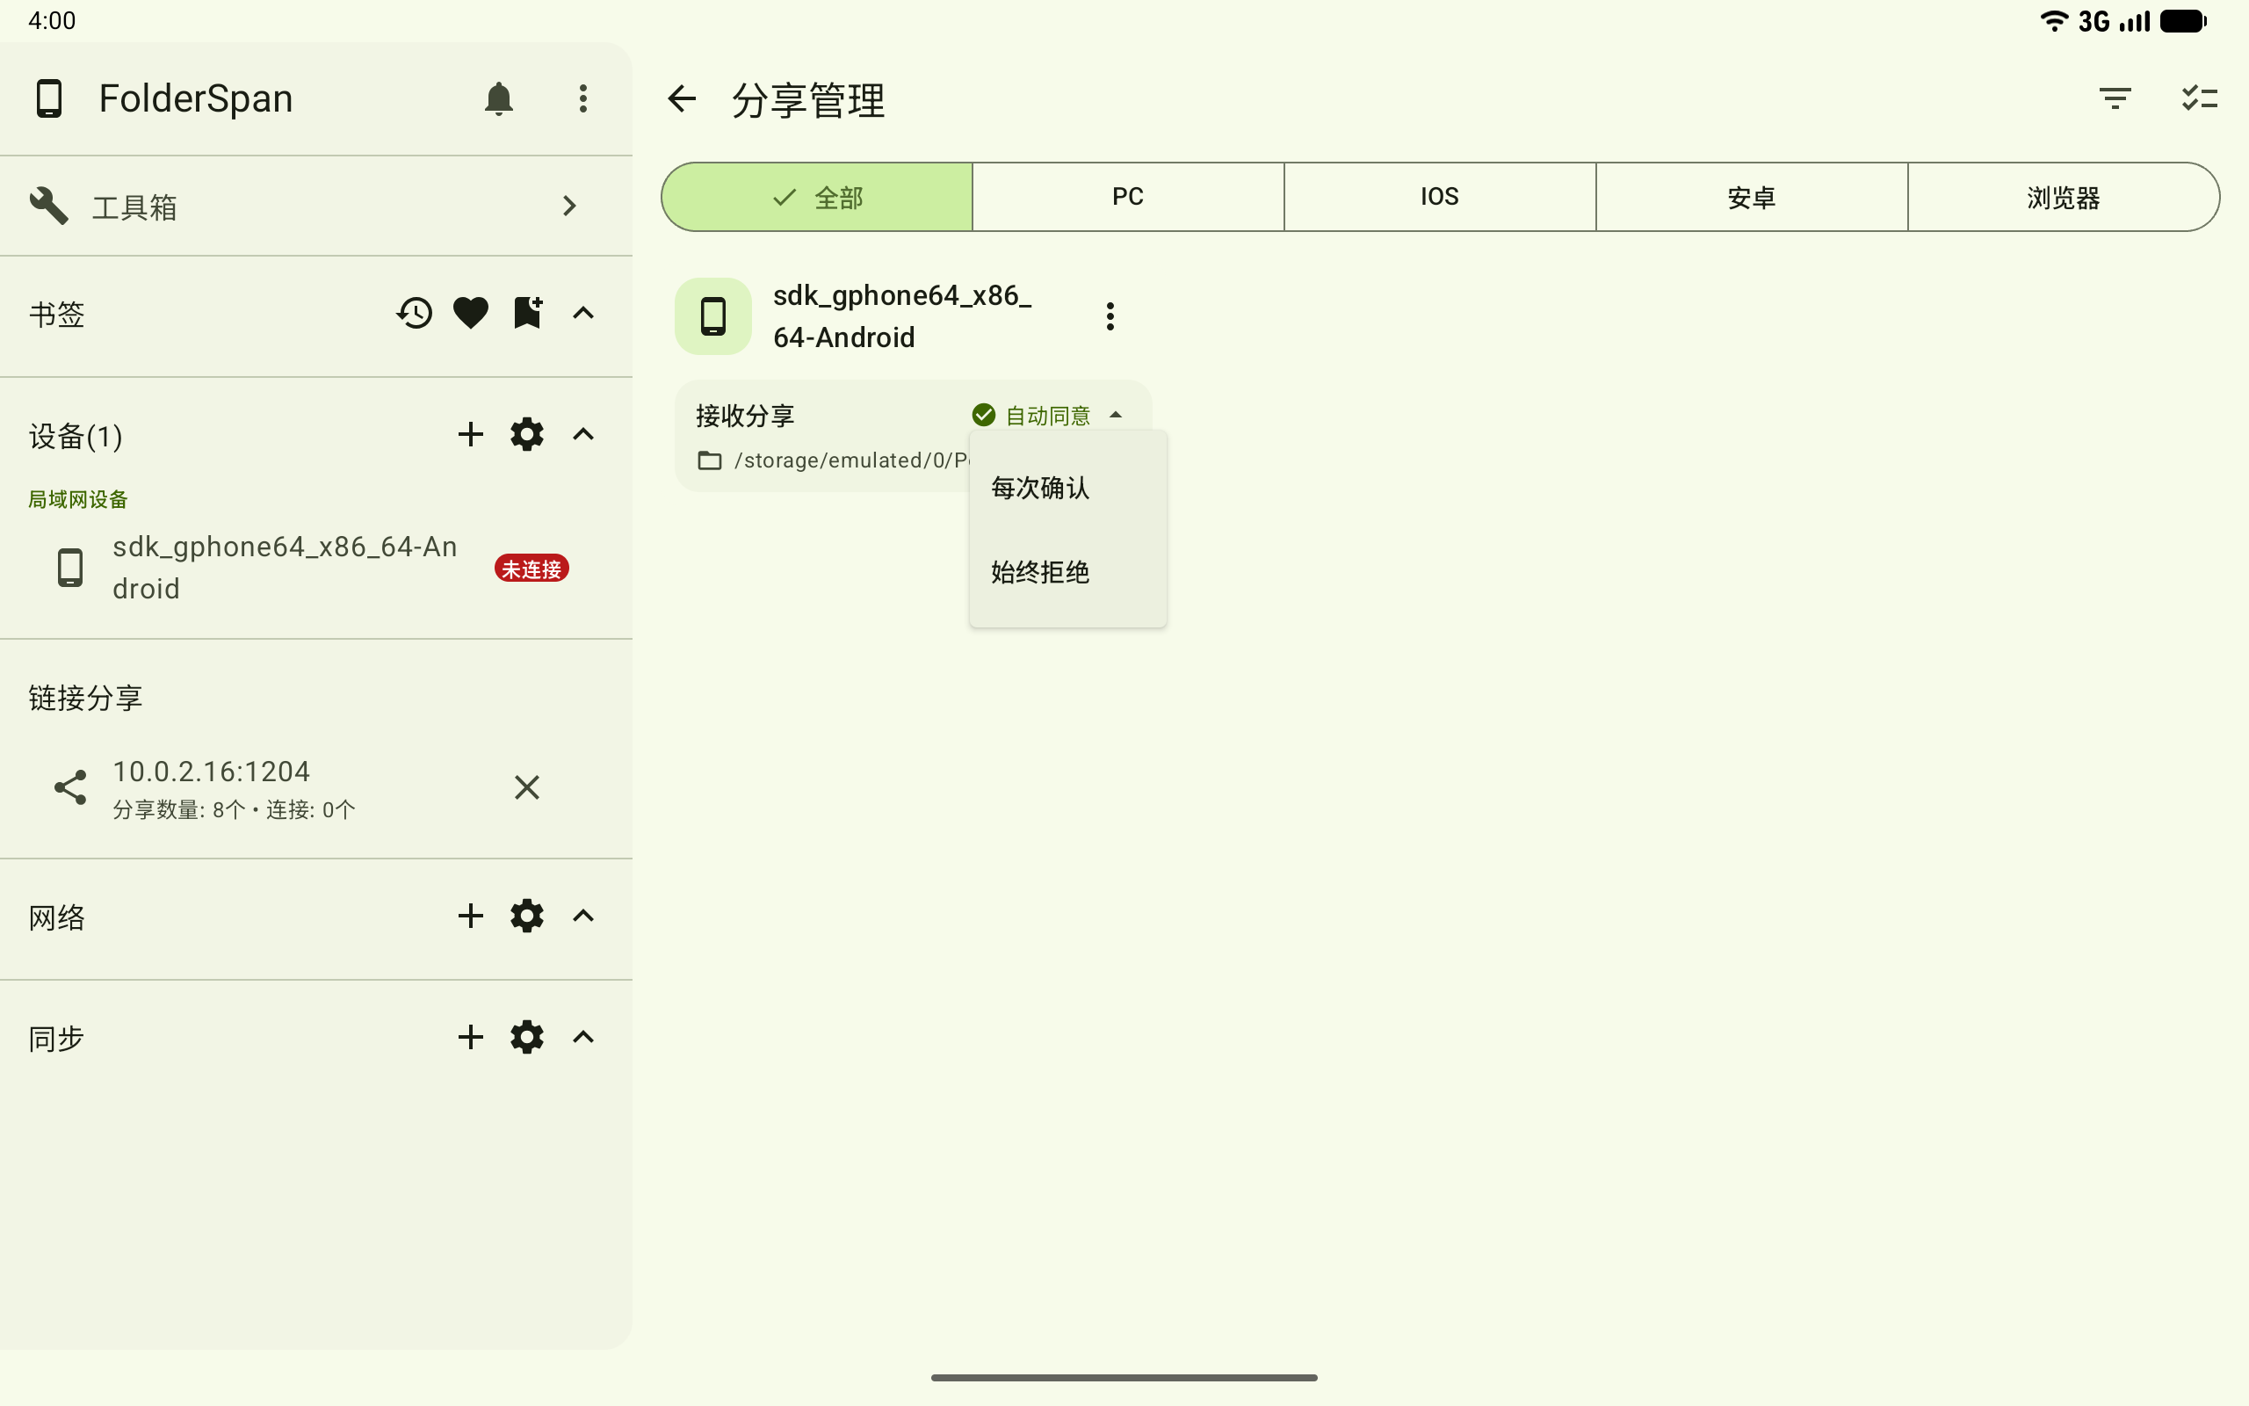2249x1406 pixels.
Task: Open /storage/emulated/0 receive folder path
Action: 834,460
